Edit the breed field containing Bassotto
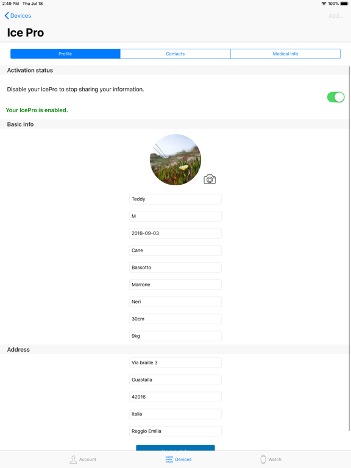Viewport: 351px width, 468px height. (175, 268)
